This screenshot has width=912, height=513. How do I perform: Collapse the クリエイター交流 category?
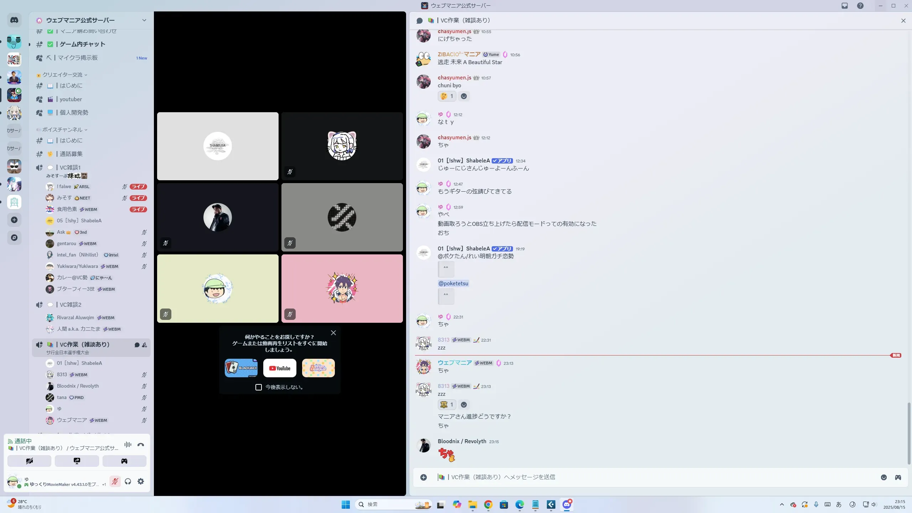63,75
